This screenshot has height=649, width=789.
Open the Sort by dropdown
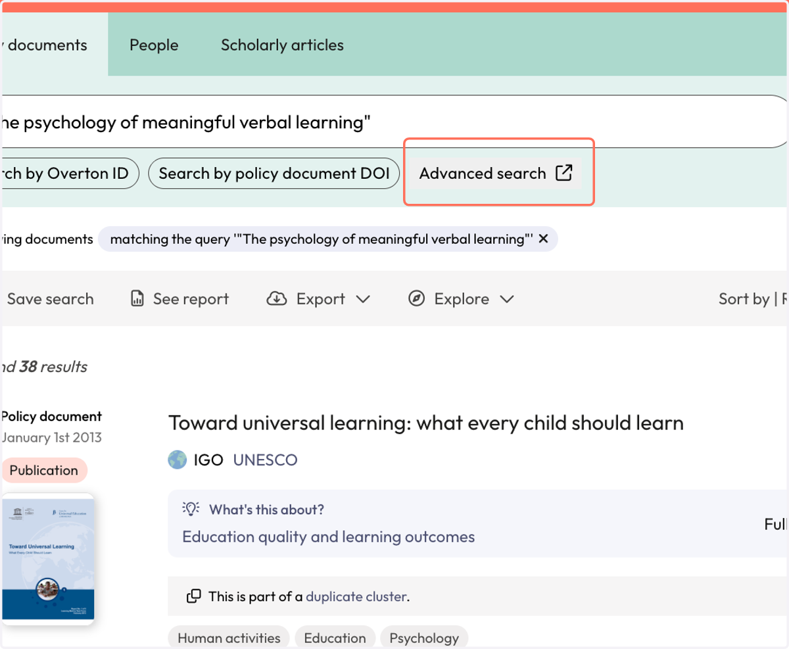753,299
